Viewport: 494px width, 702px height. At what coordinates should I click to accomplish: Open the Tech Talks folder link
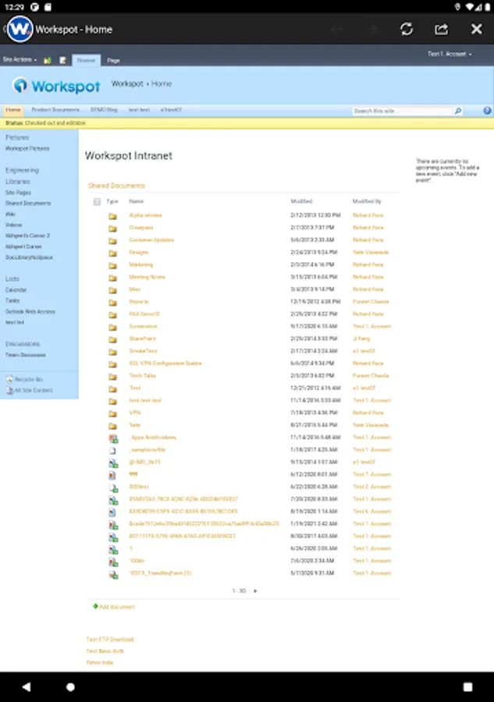(x=142, y=376)
